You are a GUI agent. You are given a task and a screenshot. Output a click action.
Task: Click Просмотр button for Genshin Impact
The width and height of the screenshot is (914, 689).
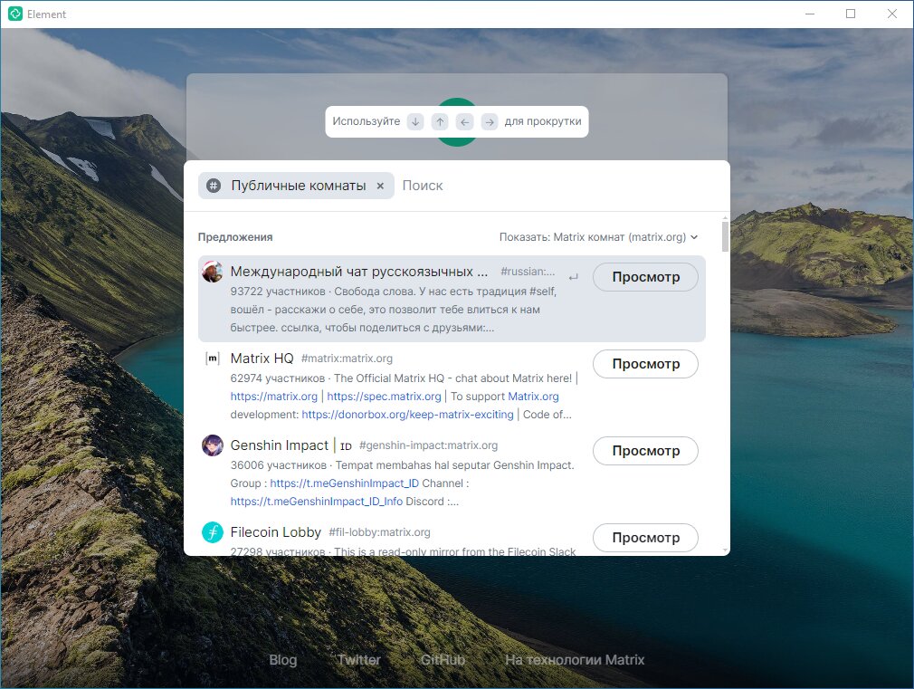[645, 451]
